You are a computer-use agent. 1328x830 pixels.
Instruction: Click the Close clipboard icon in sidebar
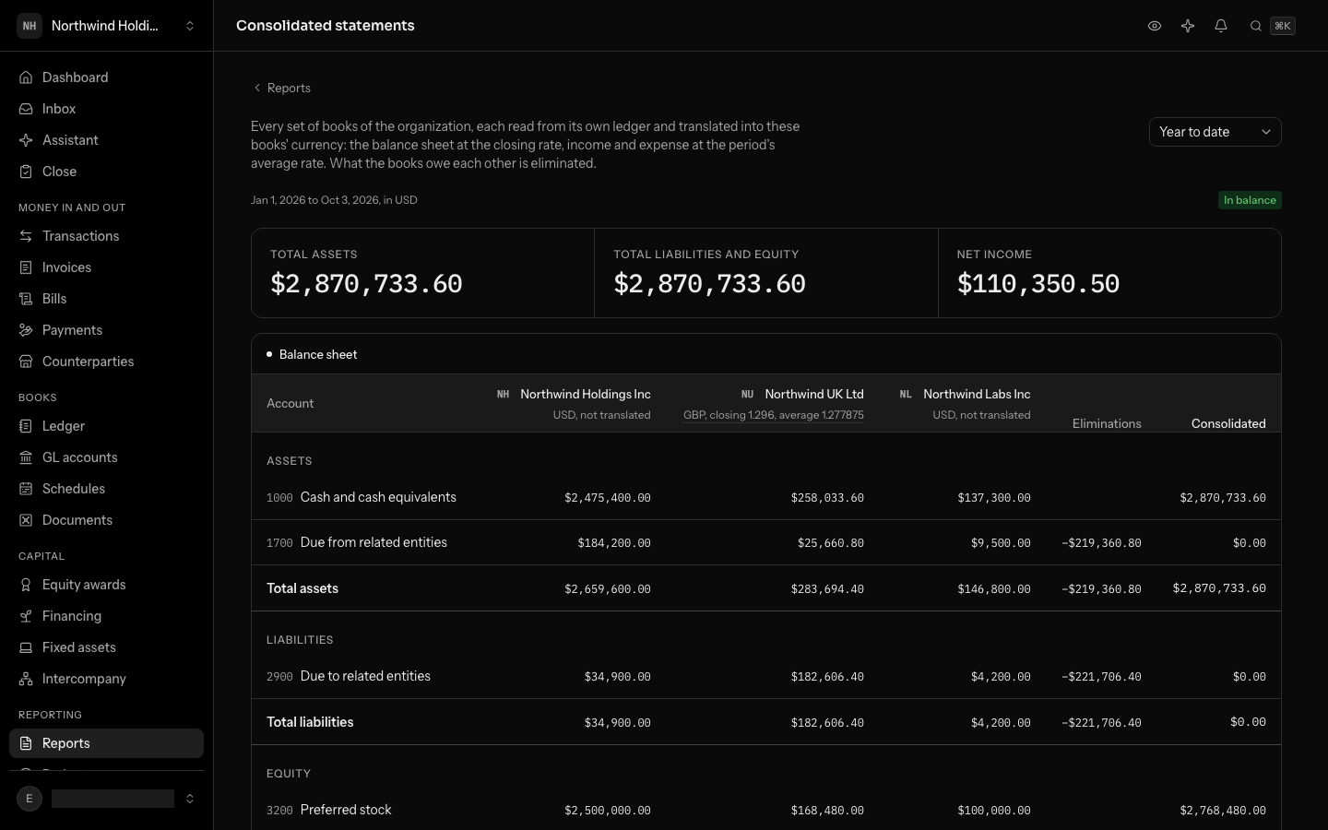(26, 172)
